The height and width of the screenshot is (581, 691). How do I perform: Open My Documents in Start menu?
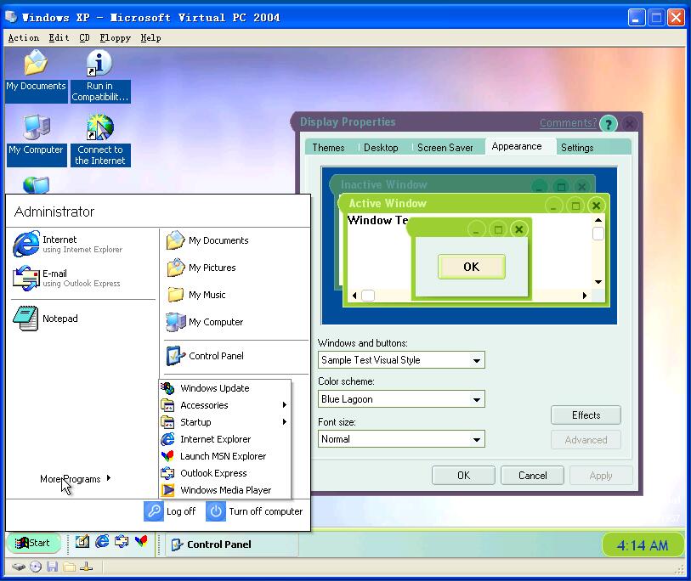pos(207,240)
